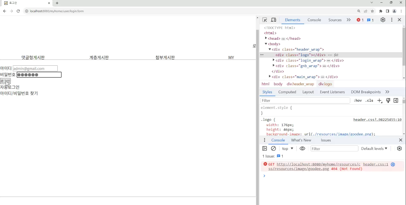
Task: Open the blue issues count badge
Action: click(370, 20)
